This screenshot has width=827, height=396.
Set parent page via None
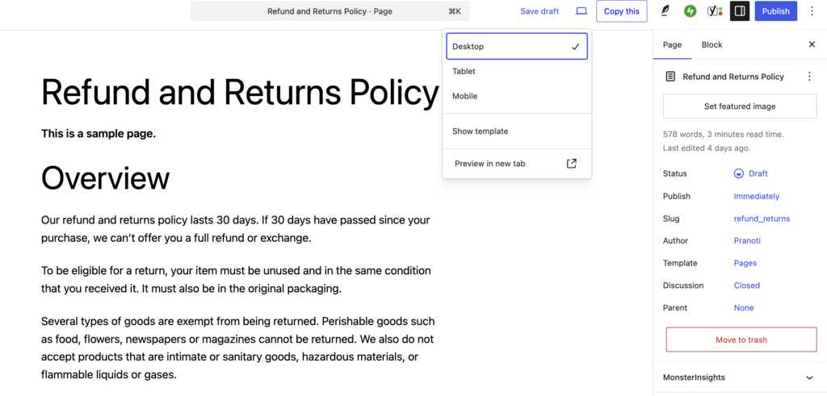(x=744, y=308)
